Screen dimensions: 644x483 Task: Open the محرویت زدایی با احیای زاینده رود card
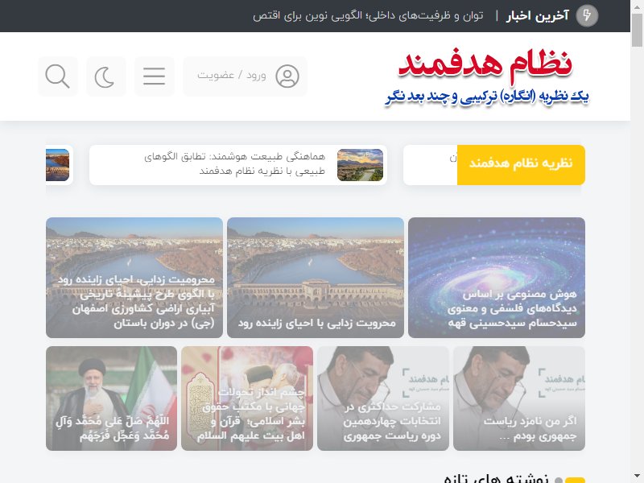point(316,278)
